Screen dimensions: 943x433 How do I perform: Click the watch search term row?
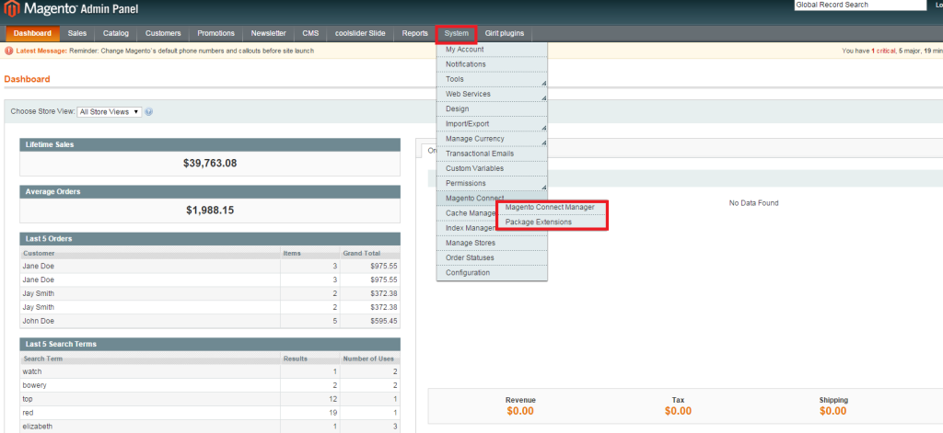point(210,371)
